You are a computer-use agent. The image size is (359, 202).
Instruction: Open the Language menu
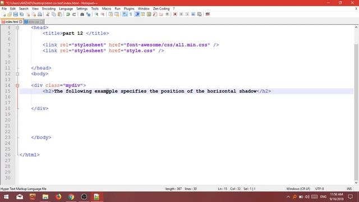66,8
